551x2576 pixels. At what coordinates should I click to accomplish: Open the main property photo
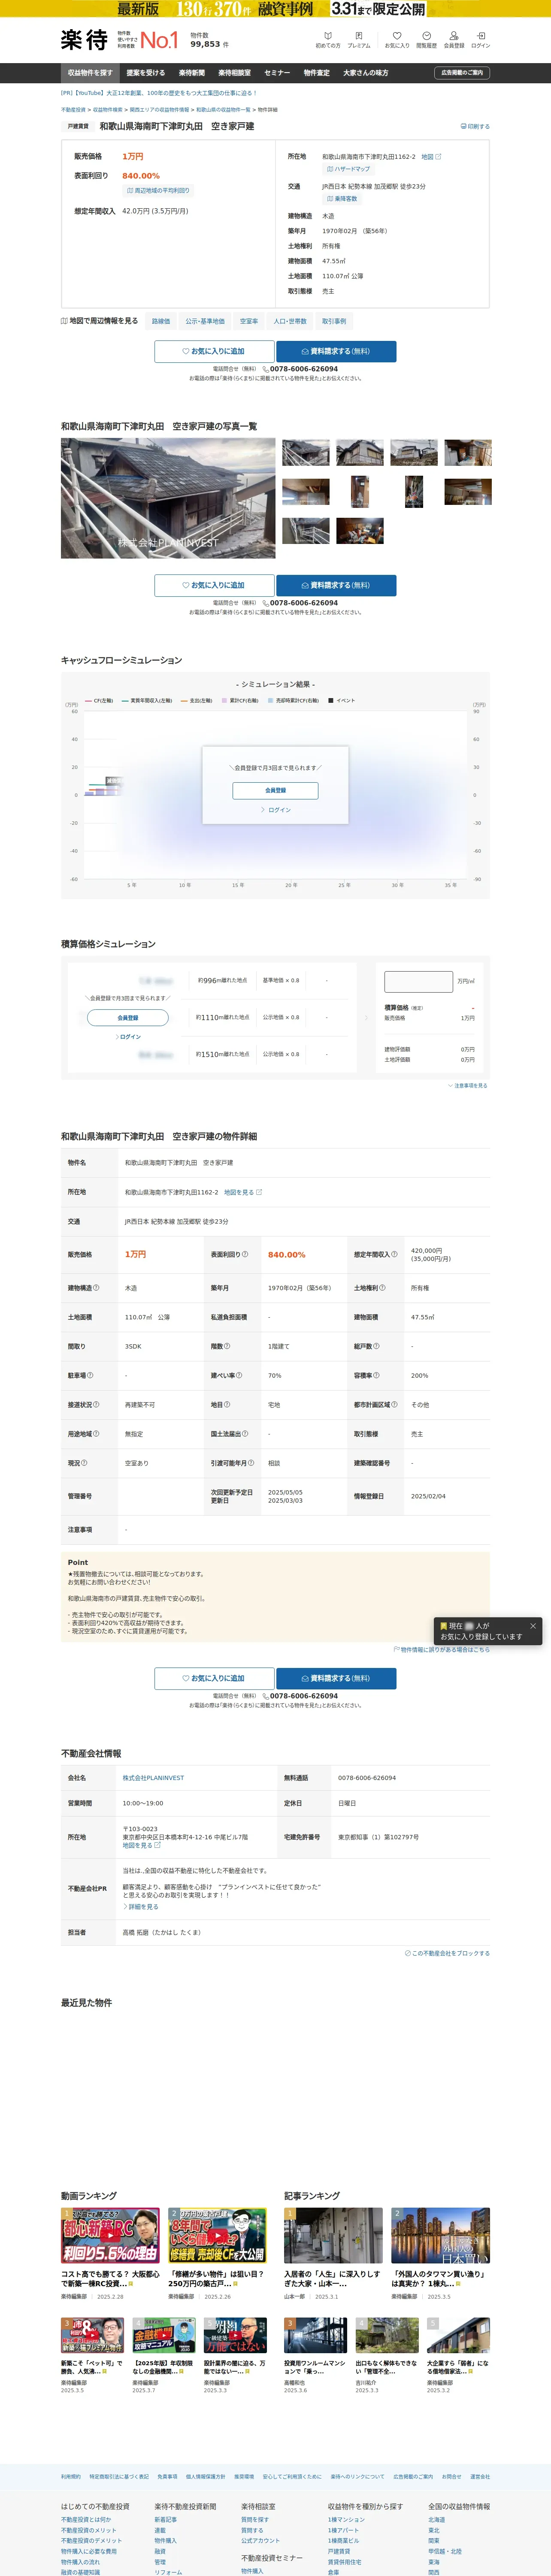click(x=168, y=498)
